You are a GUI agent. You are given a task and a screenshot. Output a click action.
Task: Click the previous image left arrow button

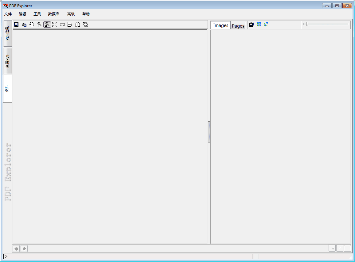16,249
